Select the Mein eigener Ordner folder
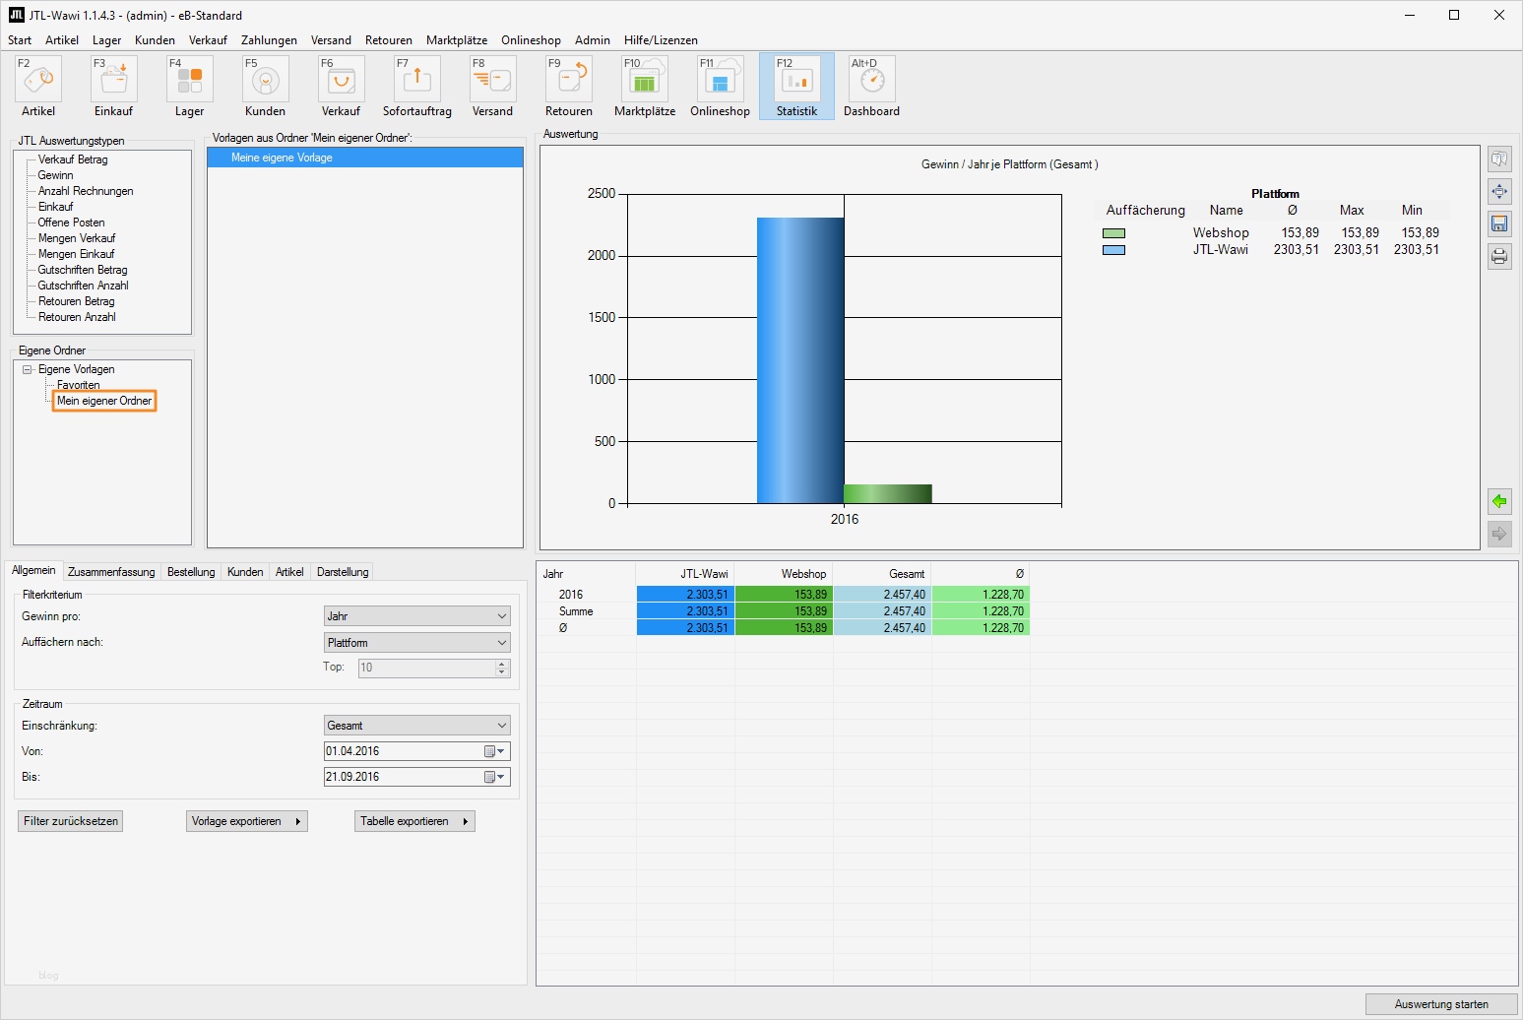The height and width of the screenshot is (1020, 1523). [x=104, y=401]
